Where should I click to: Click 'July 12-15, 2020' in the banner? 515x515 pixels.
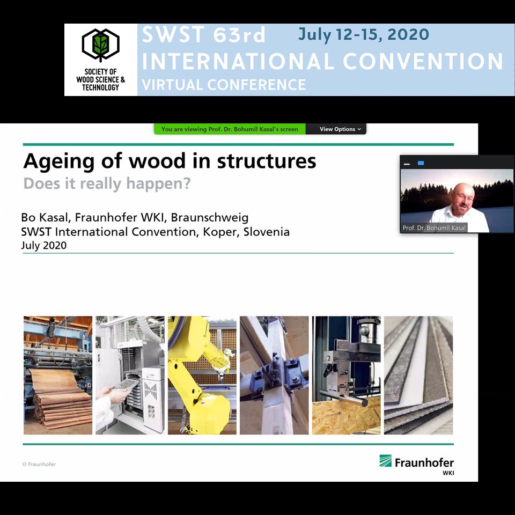(x=364, y=34)
